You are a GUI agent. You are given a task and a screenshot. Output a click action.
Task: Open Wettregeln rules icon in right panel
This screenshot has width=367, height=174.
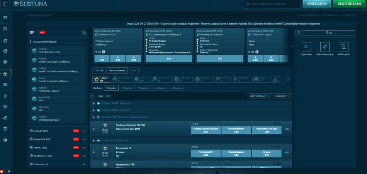point(343,47)
